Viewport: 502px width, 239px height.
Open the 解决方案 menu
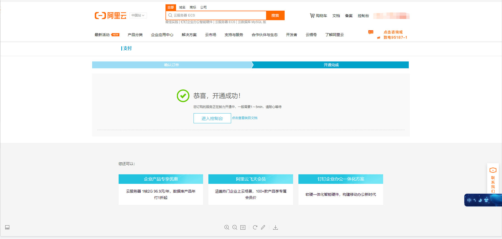pos(189,35)
